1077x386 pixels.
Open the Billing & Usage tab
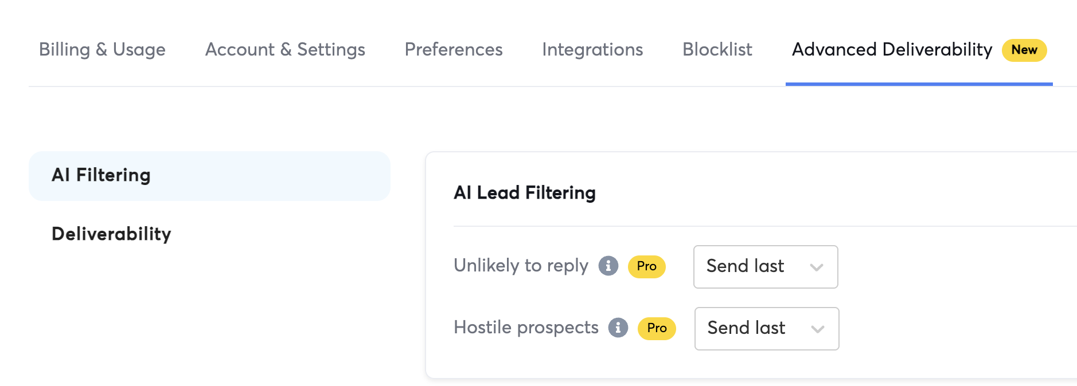click(102, 50)
